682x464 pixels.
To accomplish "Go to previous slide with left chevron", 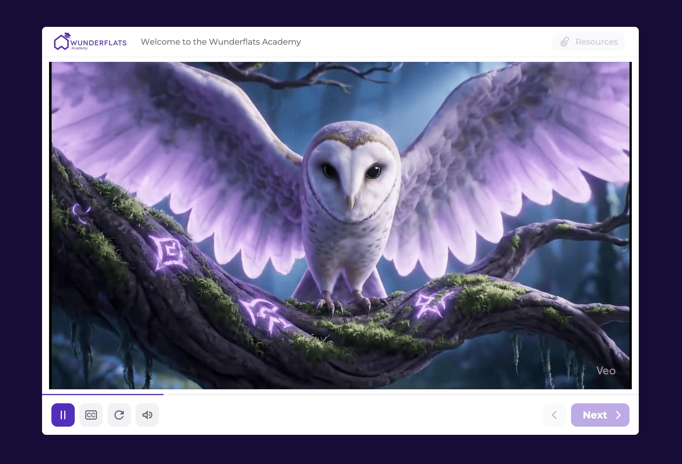I will [x=554, y=415].
